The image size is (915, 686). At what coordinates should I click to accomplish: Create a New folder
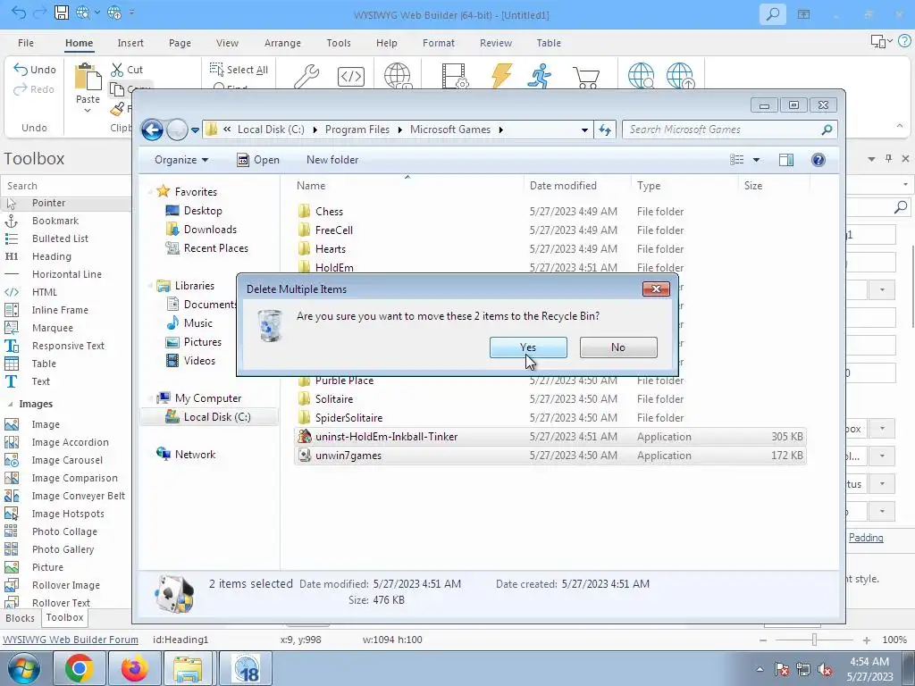tap(332, 160)
